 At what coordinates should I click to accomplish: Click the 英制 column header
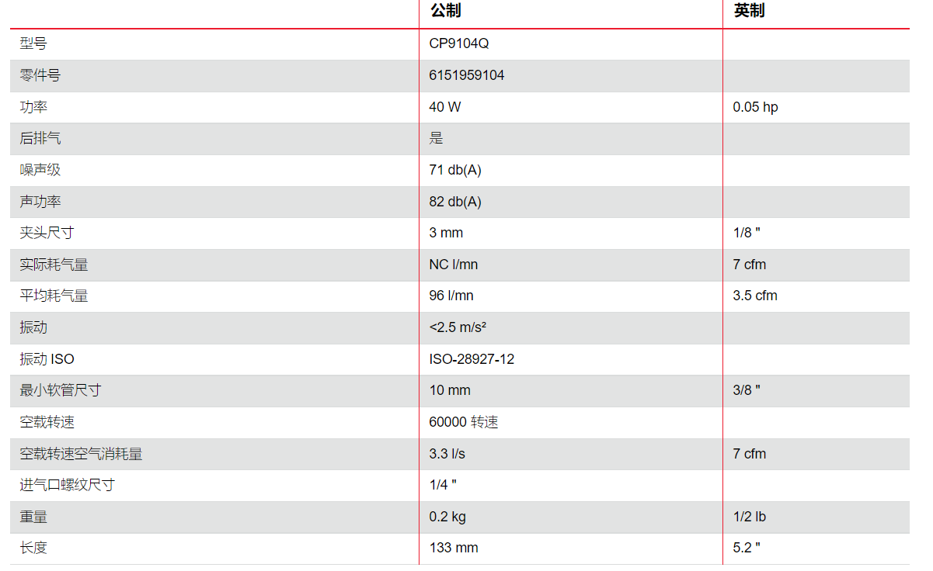[x=750, y=11]
